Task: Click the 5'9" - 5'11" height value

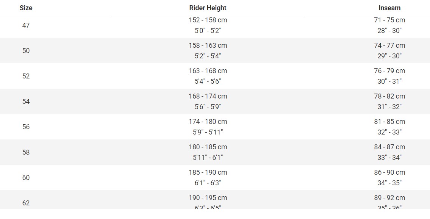Action: tap(208, 132)
